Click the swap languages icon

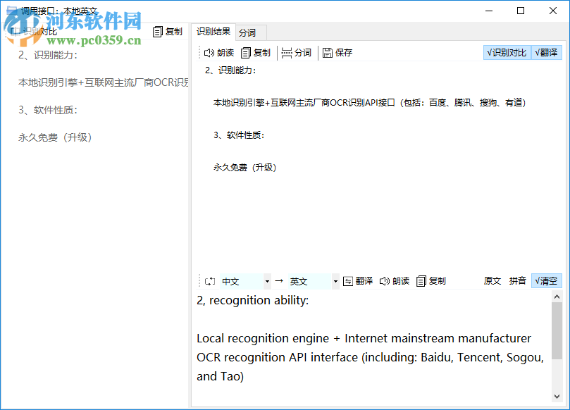pyautogui.click(x=209, y=280)
